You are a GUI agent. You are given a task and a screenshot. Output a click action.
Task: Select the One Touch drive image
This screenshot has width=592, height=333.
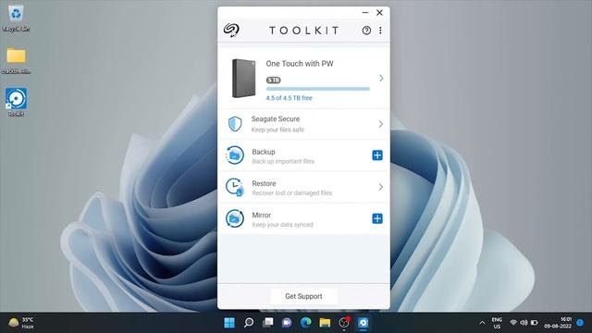click(244, 78)
